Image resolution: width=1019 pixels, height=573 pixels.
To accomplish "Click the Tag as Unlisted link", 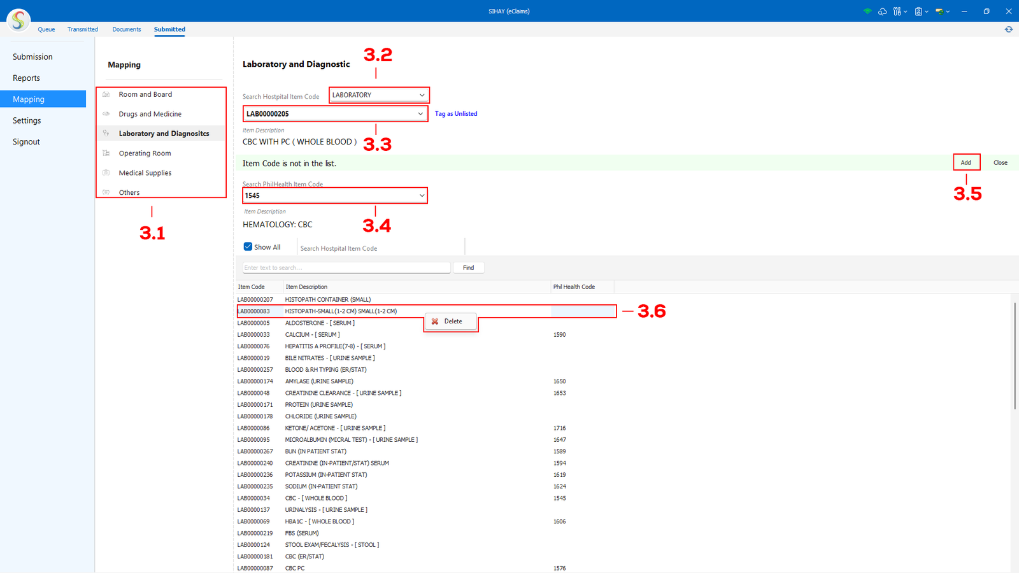I will pyautogui.click(x=455, y=114).
